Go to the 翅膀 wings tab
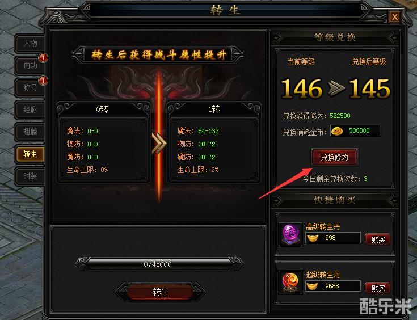Screen dimensions: 417x320 30,132
